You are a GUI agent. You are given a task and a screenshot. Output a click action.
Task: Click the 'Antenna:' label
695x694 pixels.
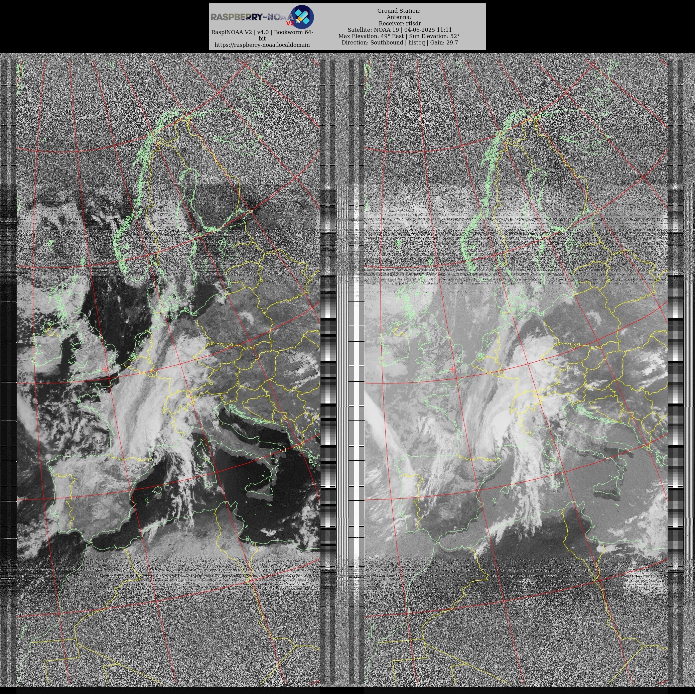399,17
